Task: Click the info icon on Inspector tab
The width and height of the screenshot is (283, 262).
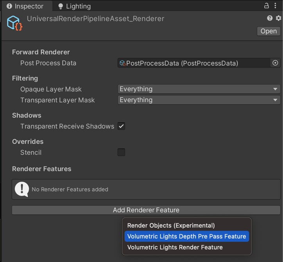Action: 9,6
